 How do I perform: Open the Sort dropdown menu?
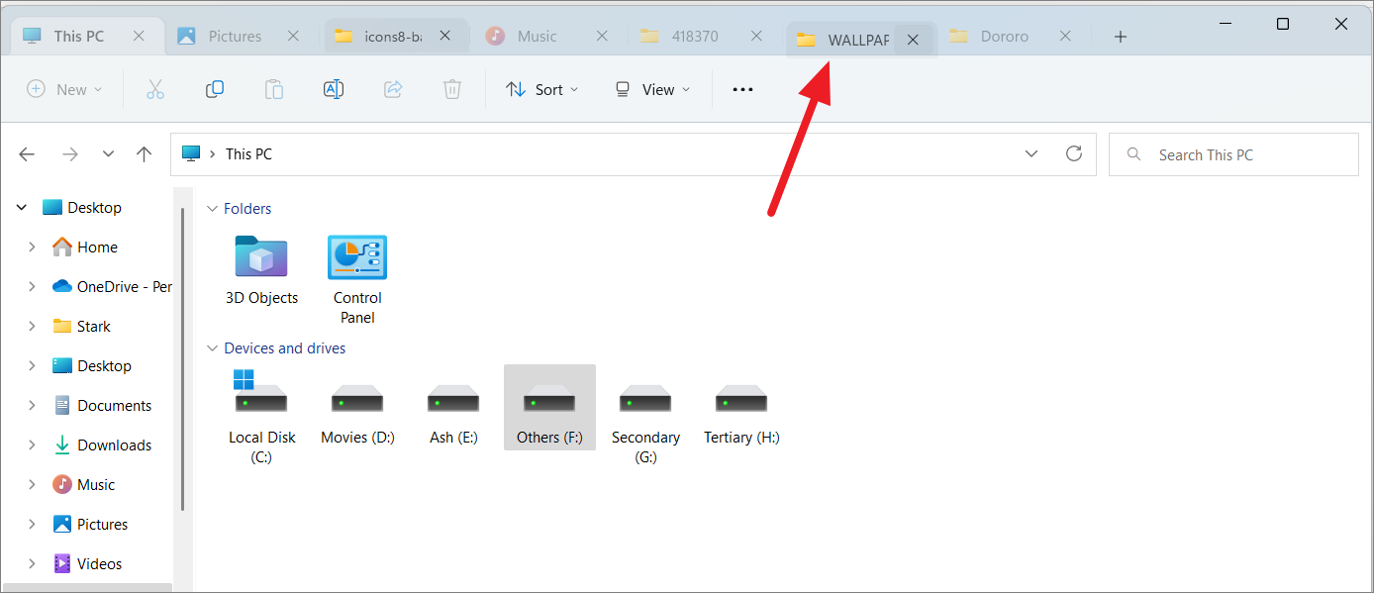(542, 89)
